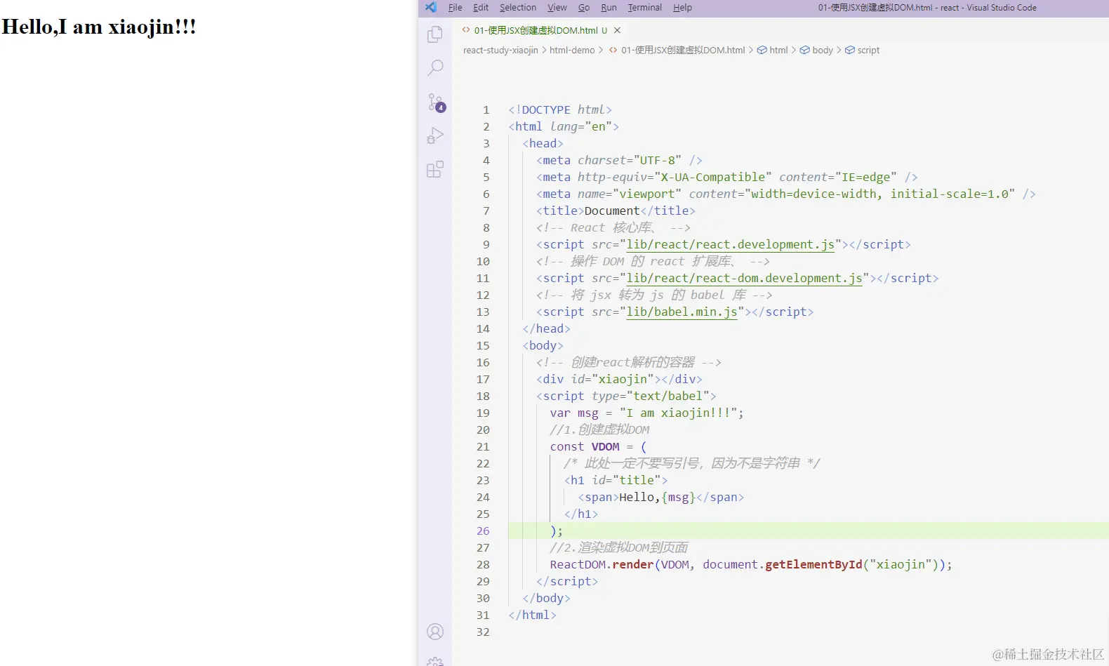
Task: Click the 'Hello,I am xiaojin!!!' heading in browser
Action: 99,27
